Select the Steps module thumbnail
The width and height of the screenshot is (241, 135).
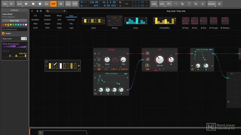(x=136, y=21)
